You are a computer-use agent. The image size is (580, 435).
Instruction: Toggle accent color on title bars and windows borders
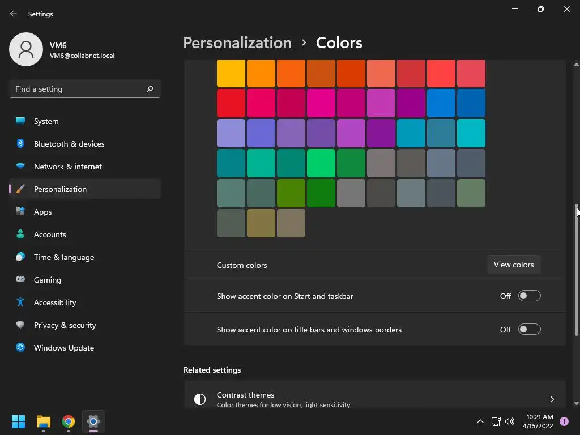click(530, 329)
